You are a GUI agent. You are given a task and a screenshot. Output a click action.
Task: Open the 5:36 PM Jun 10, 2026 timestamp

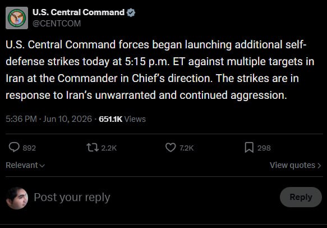pyautogui.click(x=49, y=119)
